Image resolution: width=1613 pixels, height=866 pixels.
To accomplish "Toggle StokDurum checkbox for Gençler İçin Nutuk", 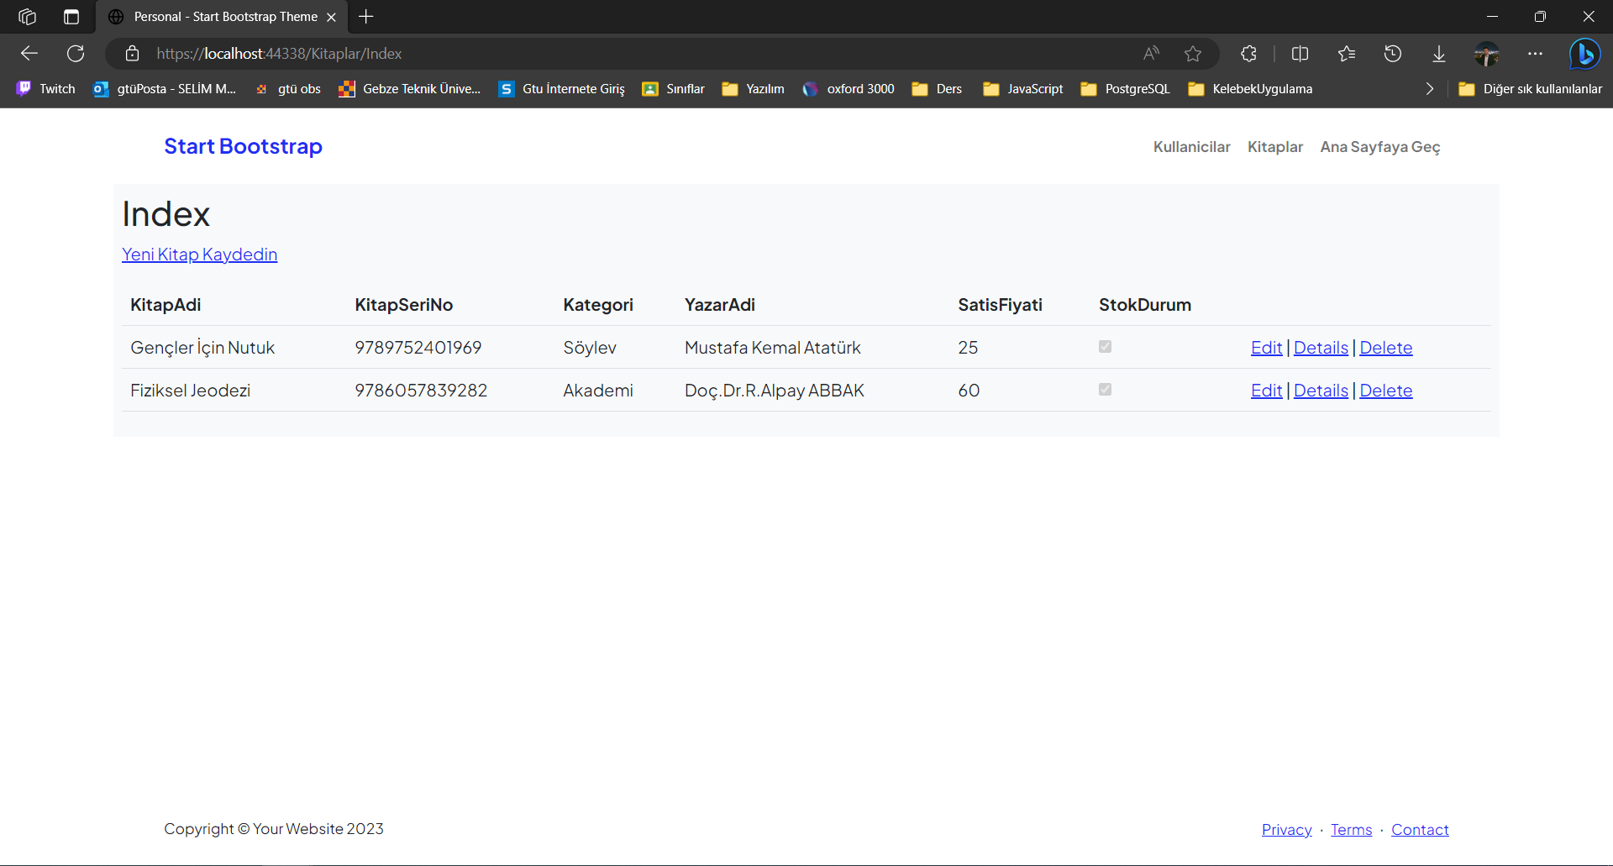I will [x=1105, y=347].
